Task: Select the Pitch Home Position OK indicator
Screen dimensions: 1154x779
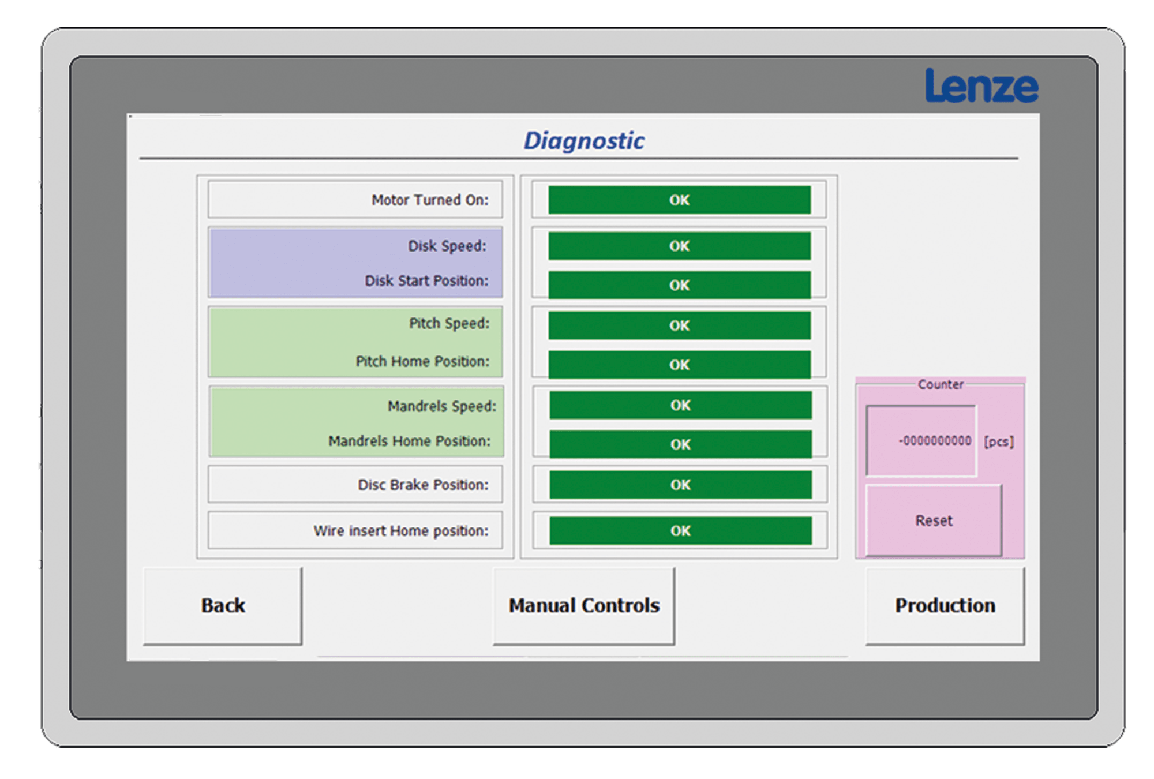Action: coord(679,365)
